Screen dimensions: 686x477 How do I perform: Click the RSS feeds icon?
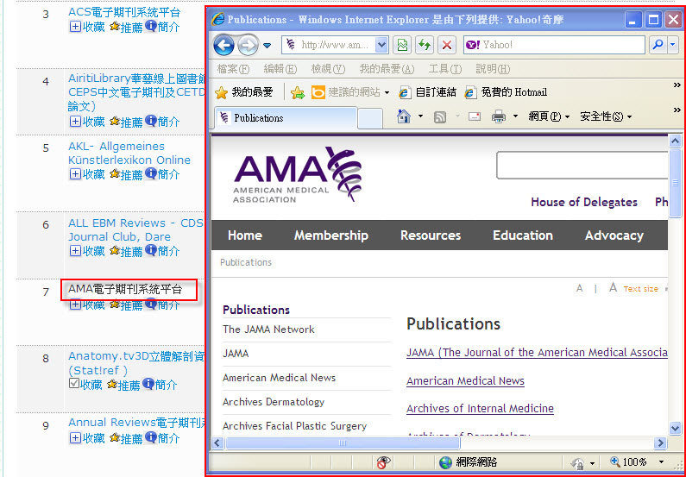440,116
